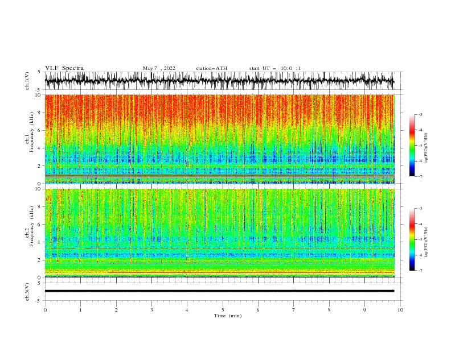Click the "9" tick on the Time axis
This screenshot has height=348, width=451.
pyautogui.click(x=364, y=310)
